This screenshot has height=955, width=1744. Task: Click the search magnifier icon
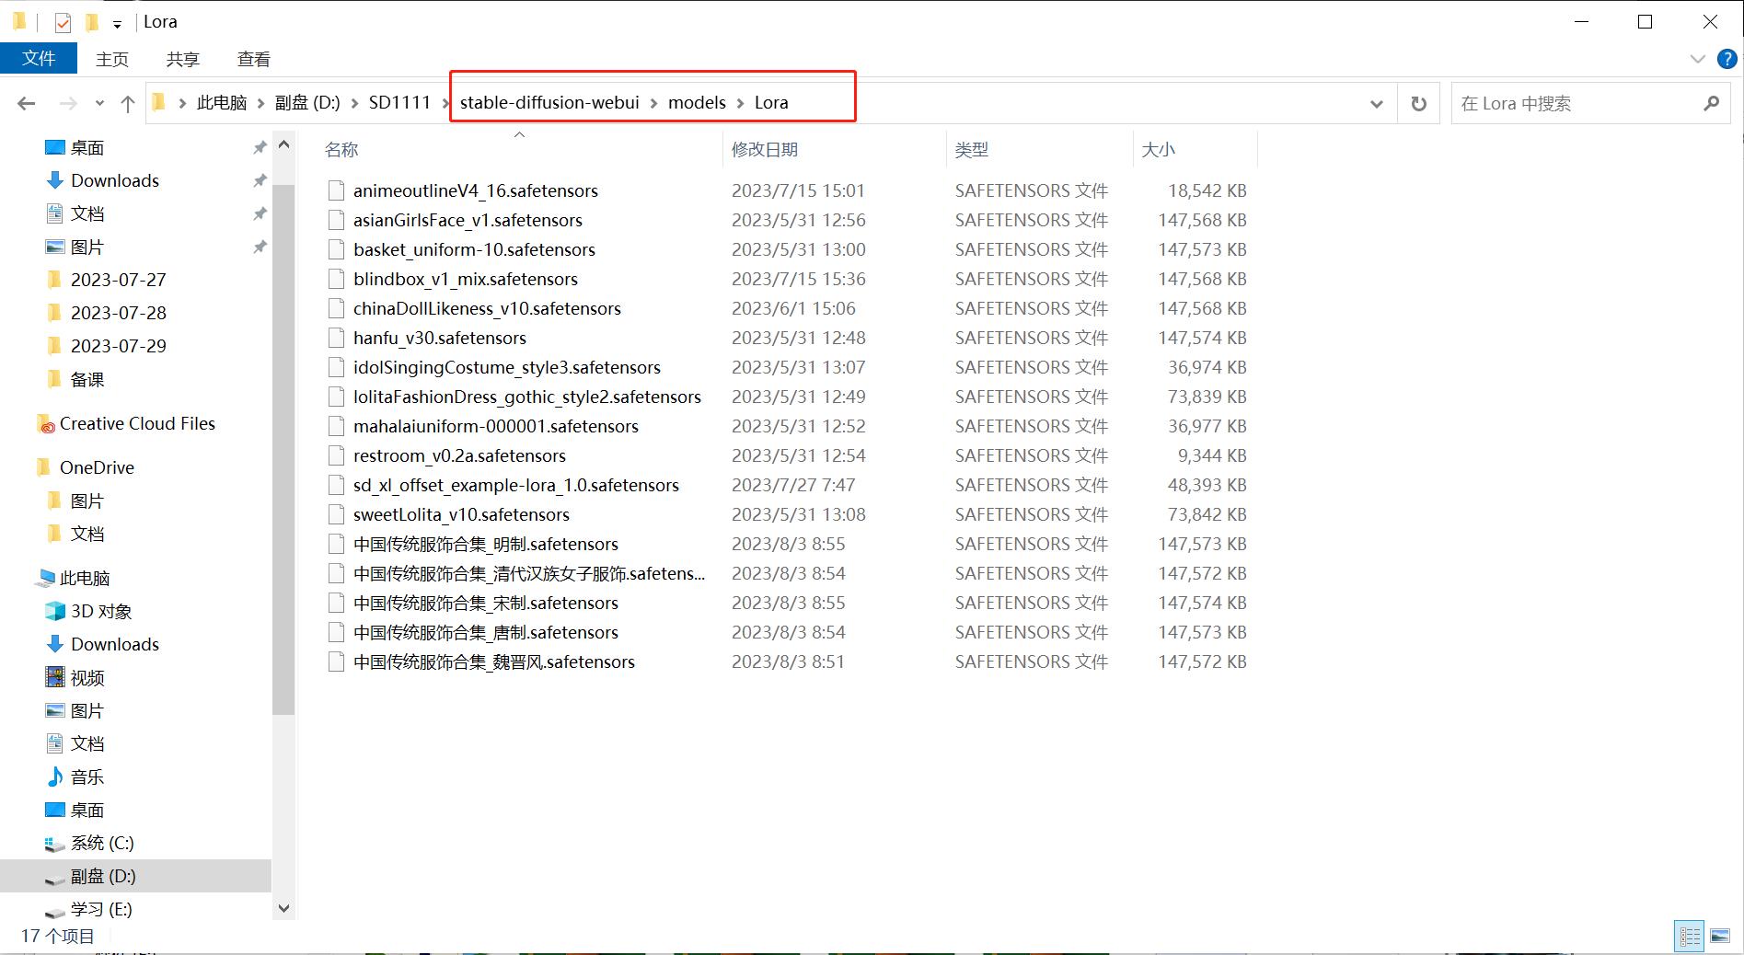click(x=1711, y=103)
